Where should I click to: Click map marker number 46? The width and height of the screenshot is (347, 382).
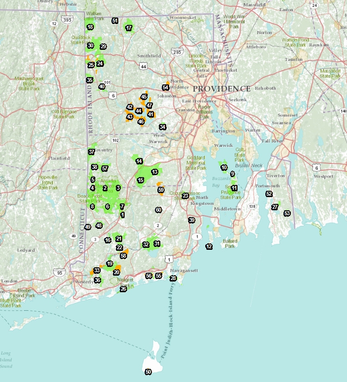(x=141, y=121)
